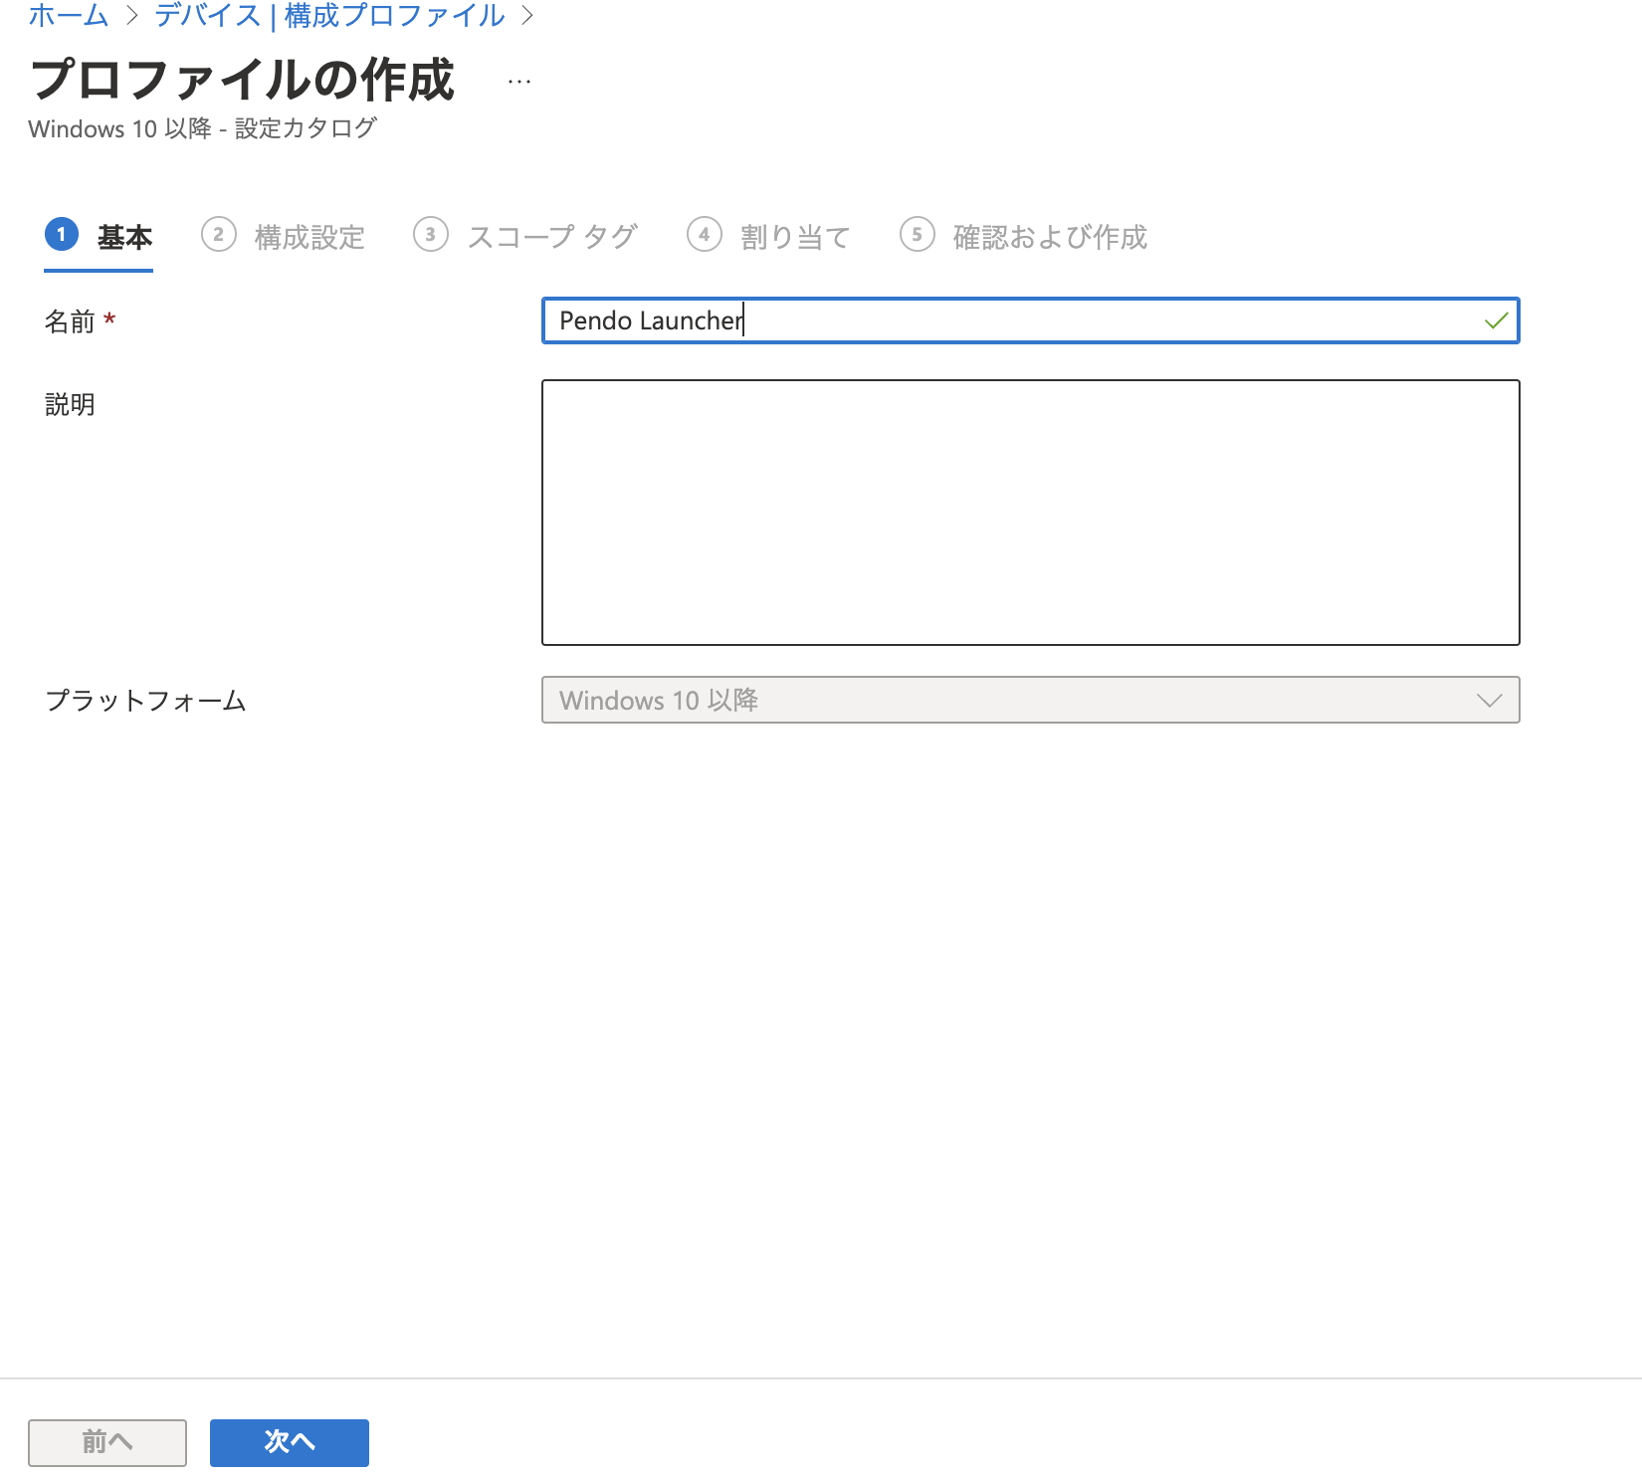
Task: Open the platform selection combo box
Action: coord(1030,700)
